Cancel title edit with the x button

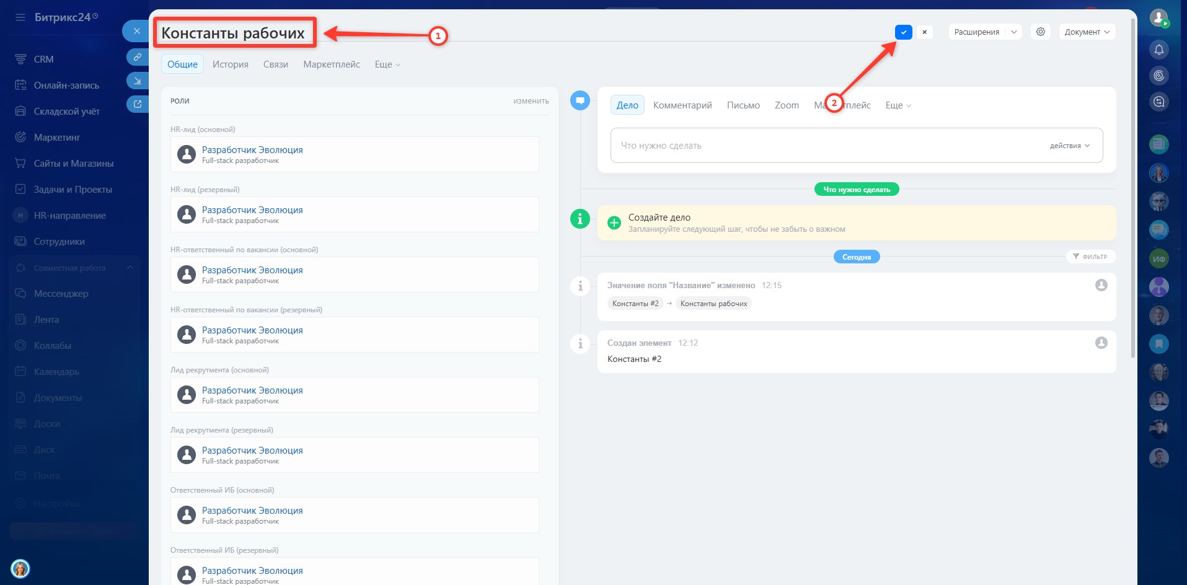pos(924,32)
